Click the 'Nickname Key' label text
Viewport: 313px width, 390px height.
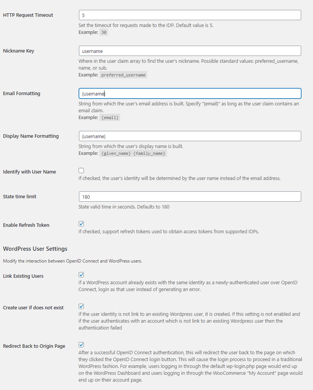(x=19, y=51)
